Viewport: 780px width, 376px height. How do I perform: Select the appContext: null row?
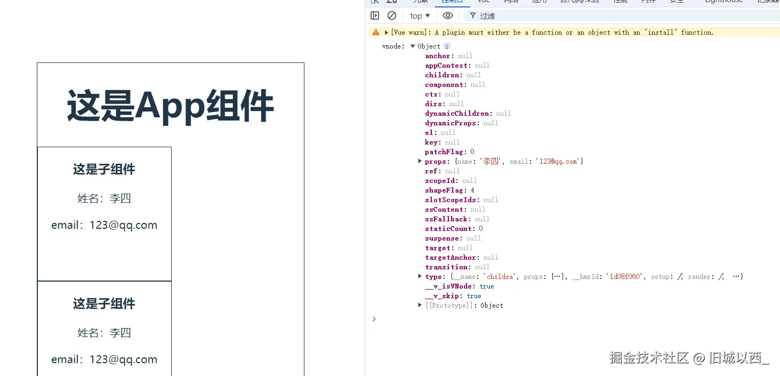[x=457, y=66]
